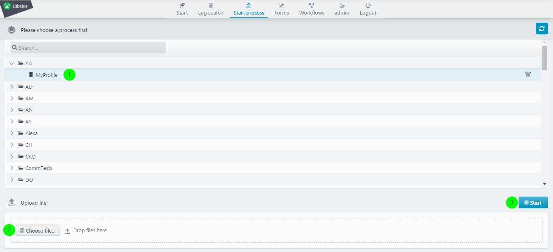Click the Choose file... button
The width and height of the screenshot is (553, 252).
(x=38, y=231)
